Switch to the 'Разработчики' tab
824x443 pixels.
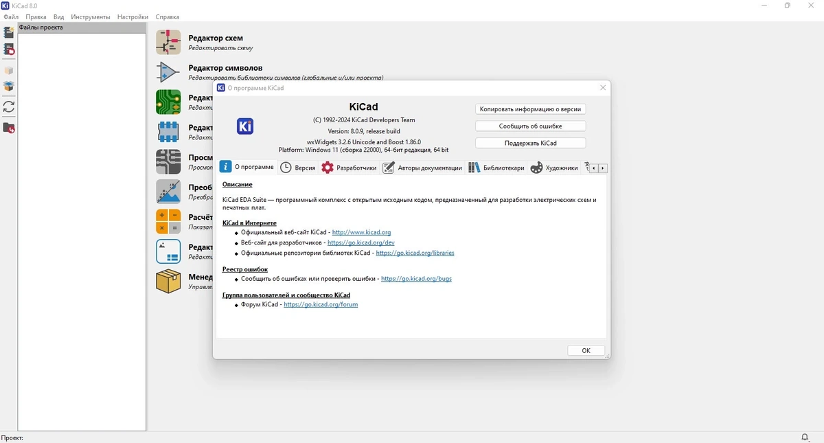(349, 168)
